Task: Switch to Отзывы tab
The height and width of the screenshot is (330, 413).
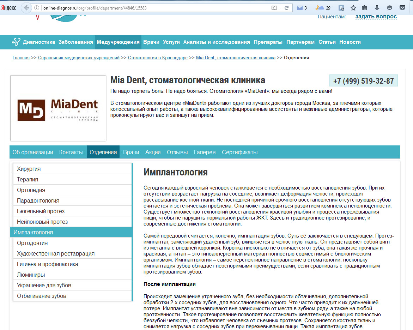Action: click(177, 152)
